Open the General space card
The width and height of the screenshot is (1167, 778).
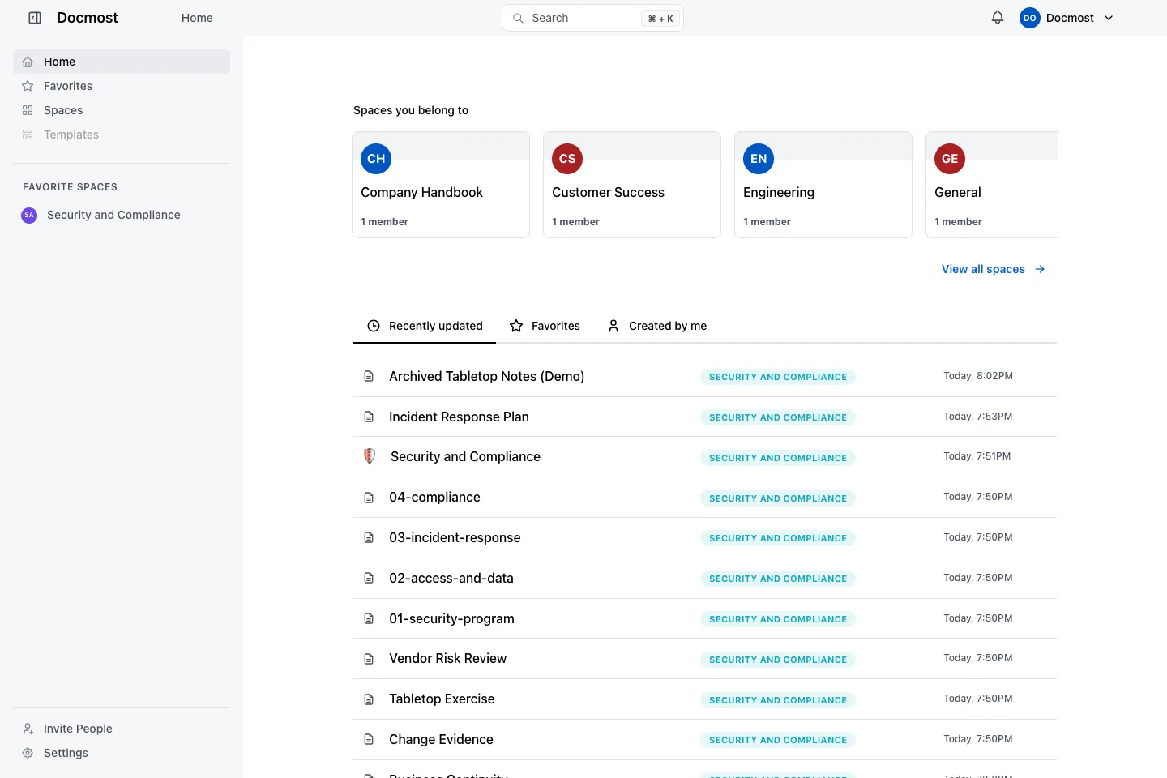coord(992,185)
